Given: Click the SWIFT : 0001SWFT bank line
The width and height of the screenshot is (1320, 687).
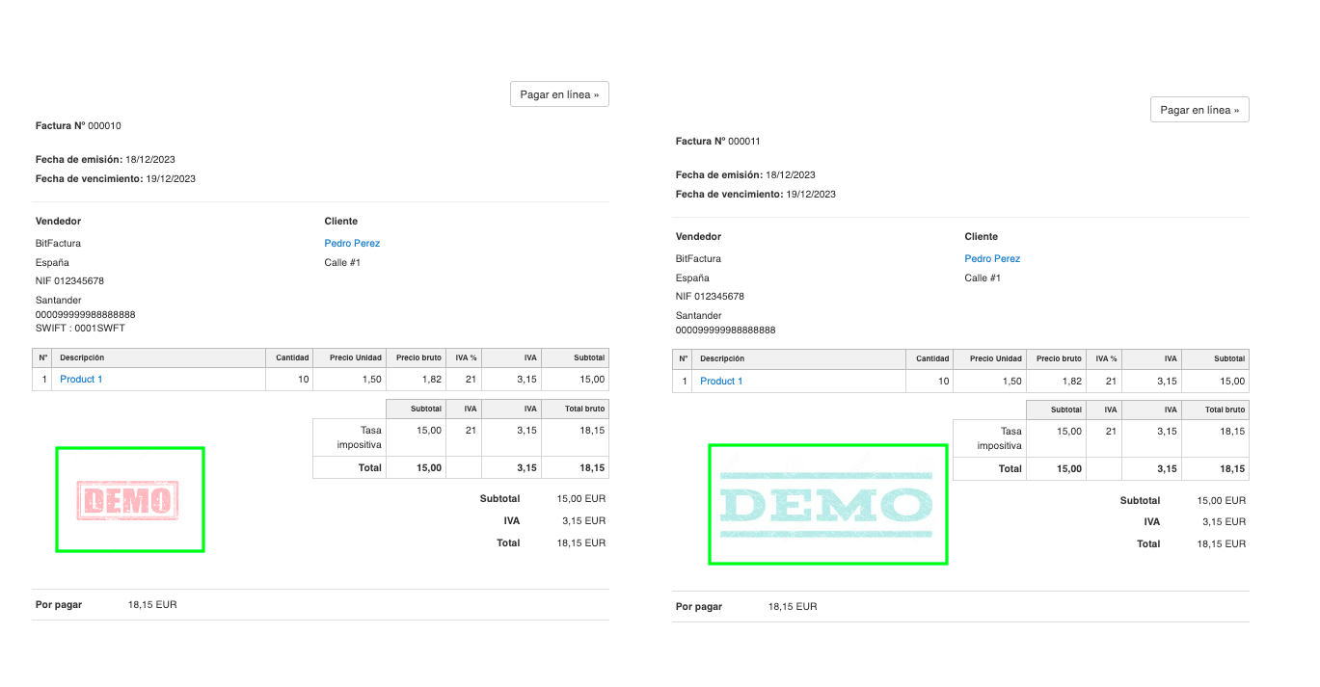Looking at the screenshot, I should pos(80,329).
